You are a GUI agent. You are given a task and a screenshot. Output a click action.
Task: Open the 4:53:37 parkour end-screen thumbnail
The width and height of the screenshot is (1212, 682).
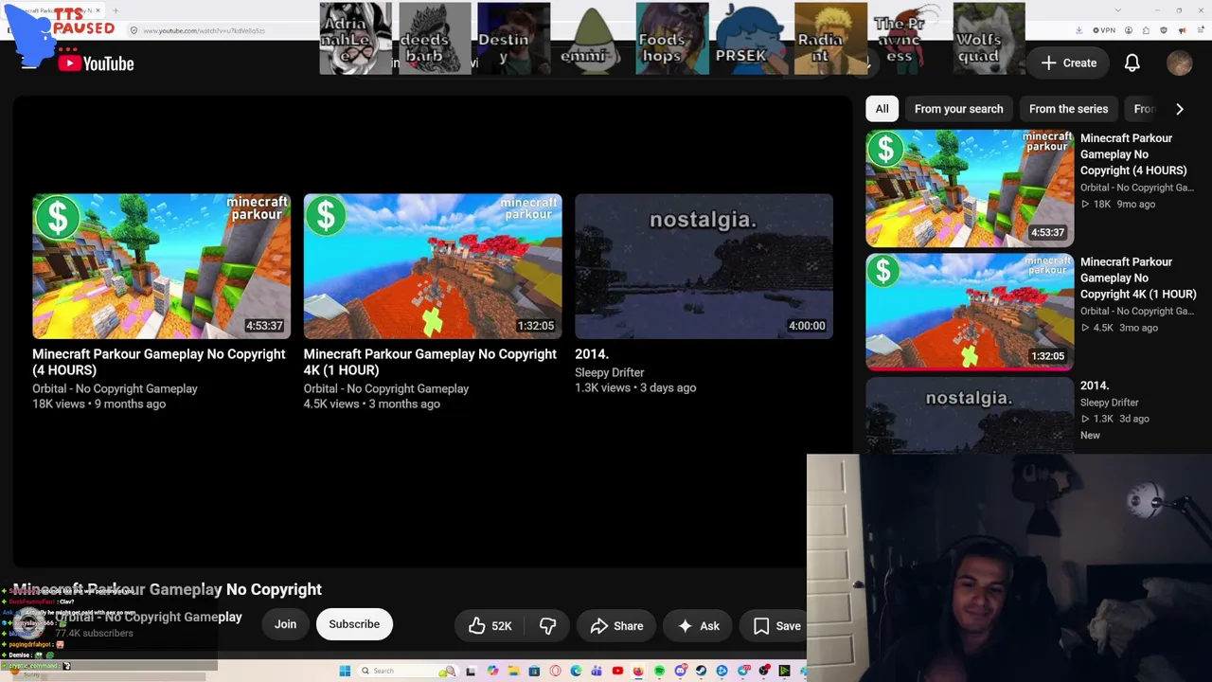click(x=162, y=266)
